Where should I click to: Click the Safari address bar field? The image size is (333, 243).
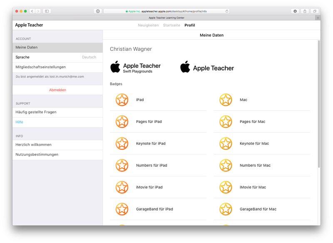tap(166, 11)
